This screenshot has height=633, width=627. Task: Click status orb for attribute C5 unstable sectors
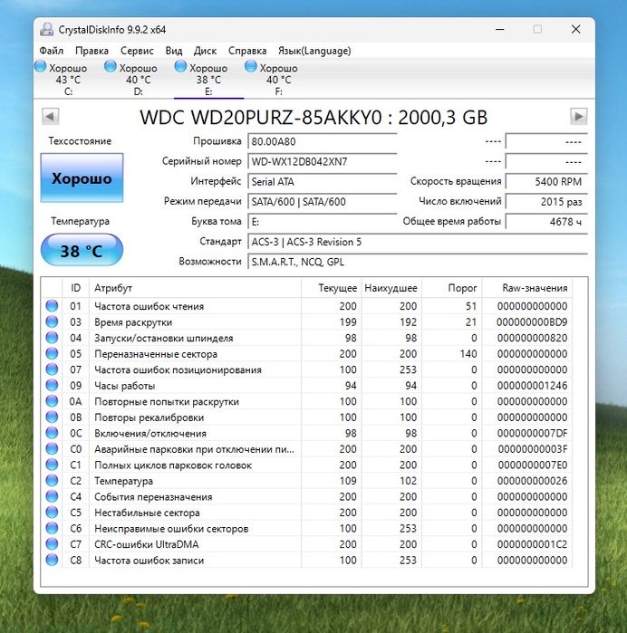(52, 513)
